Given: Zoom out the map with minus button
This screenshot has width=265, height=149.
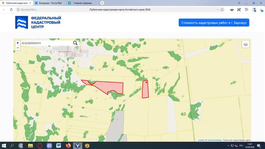Looking at the screenshot, I should click(18, 48).
